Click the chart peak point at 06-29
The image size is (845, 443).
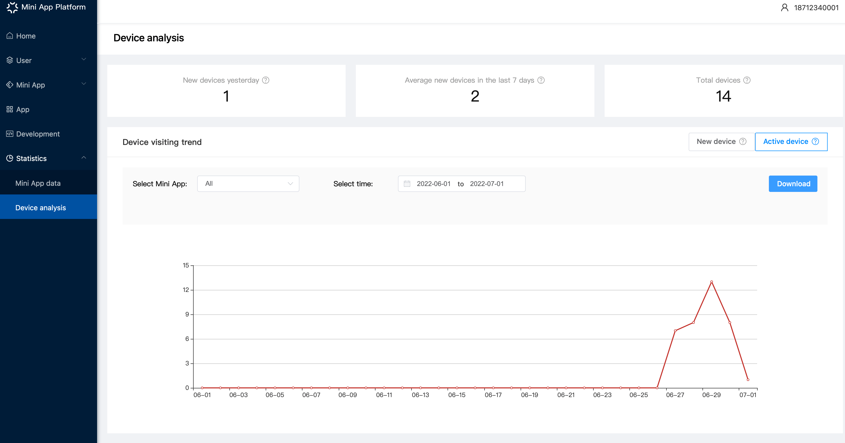point(711,281)
